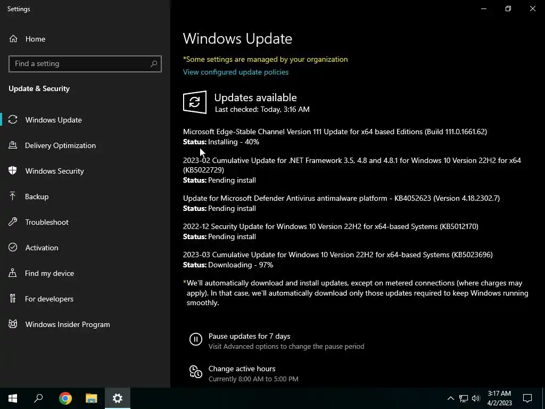Click the For developers tools icon

(x=13, y=298)
